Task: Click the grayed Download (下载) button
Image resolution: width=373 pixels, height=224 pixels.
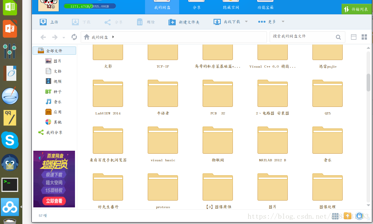Action: click(81, 22)
